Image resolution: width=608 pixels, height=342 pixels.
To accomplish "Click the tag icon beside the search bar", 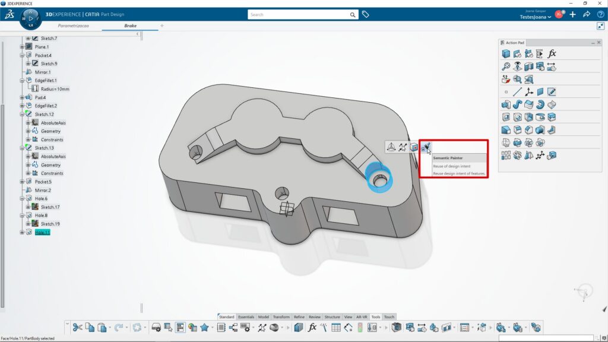I will (x=366, y=14).
